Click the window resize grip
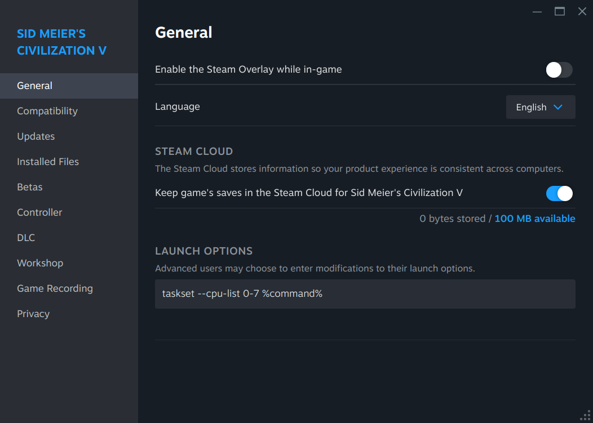 coord(585,416)
